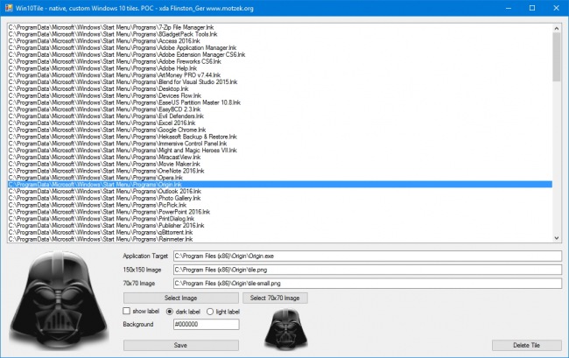Select EaseUS Partition Master 10.8.lnk entry
The image size is (569, 358).
280,102
